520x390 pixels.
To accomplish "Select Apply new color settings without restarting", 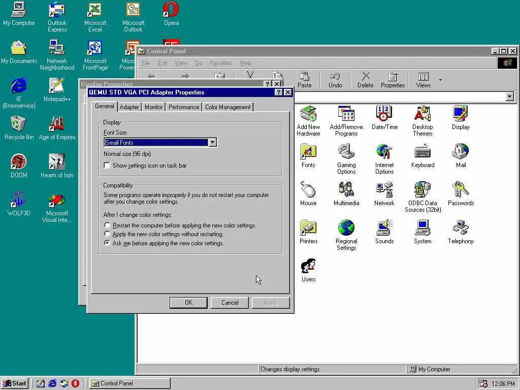I will point(164,234).
